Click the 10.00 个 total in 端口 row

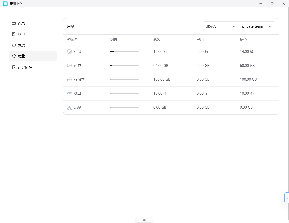click(x=160, y=93)
